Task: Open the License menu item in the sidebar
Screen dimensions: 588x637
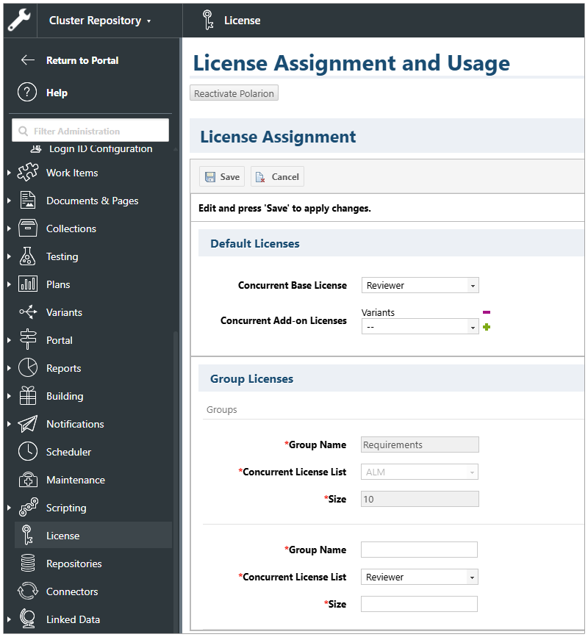Action: pyautogui.click(x=62, y=536)
